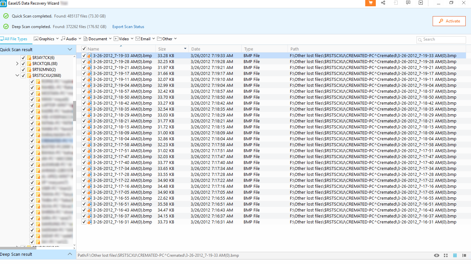This screenshot has width=471, height=264.
Task: Expand the $RCKTQ8L(88) tree node
Action: pos(17,64)
